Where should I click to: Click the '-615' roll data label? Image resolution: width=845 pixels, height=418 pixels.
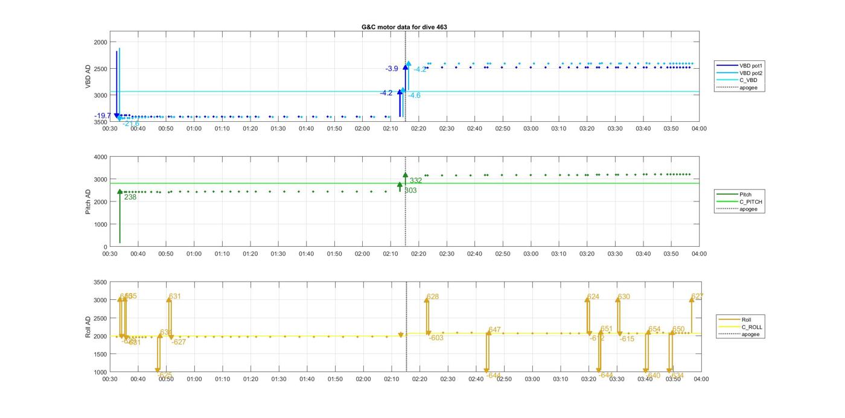(x=627, y=339)
